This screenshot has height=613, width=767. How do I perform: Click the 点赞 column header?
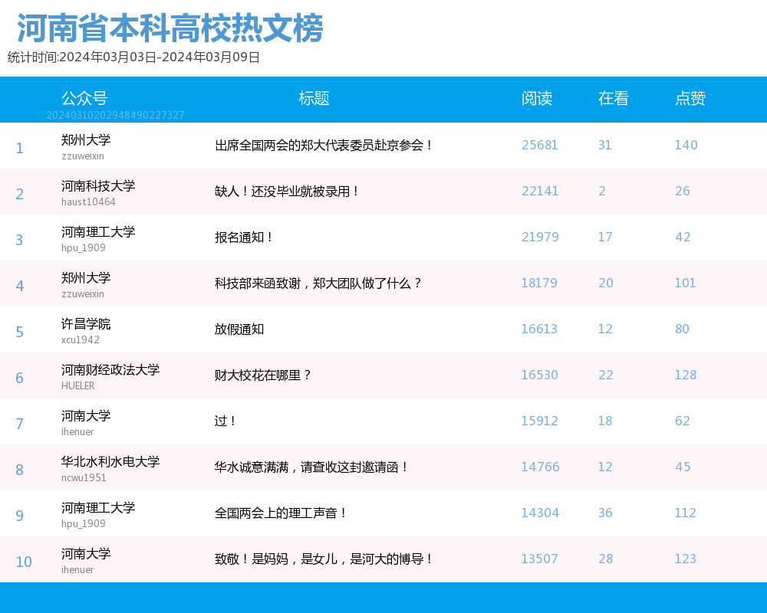click(x=690, y=98)
